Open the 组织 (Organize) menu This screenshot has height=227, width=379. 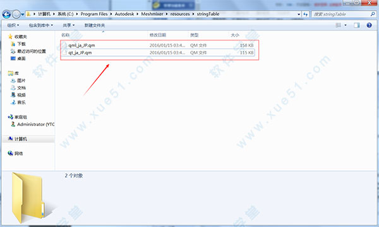tap(13, 25)
